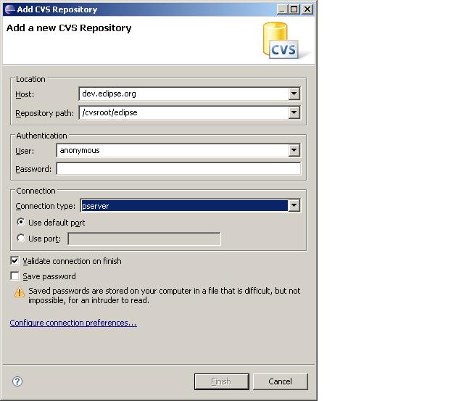Open the User dropdown arrow
The image size is (464, 401).
(294, 150)
